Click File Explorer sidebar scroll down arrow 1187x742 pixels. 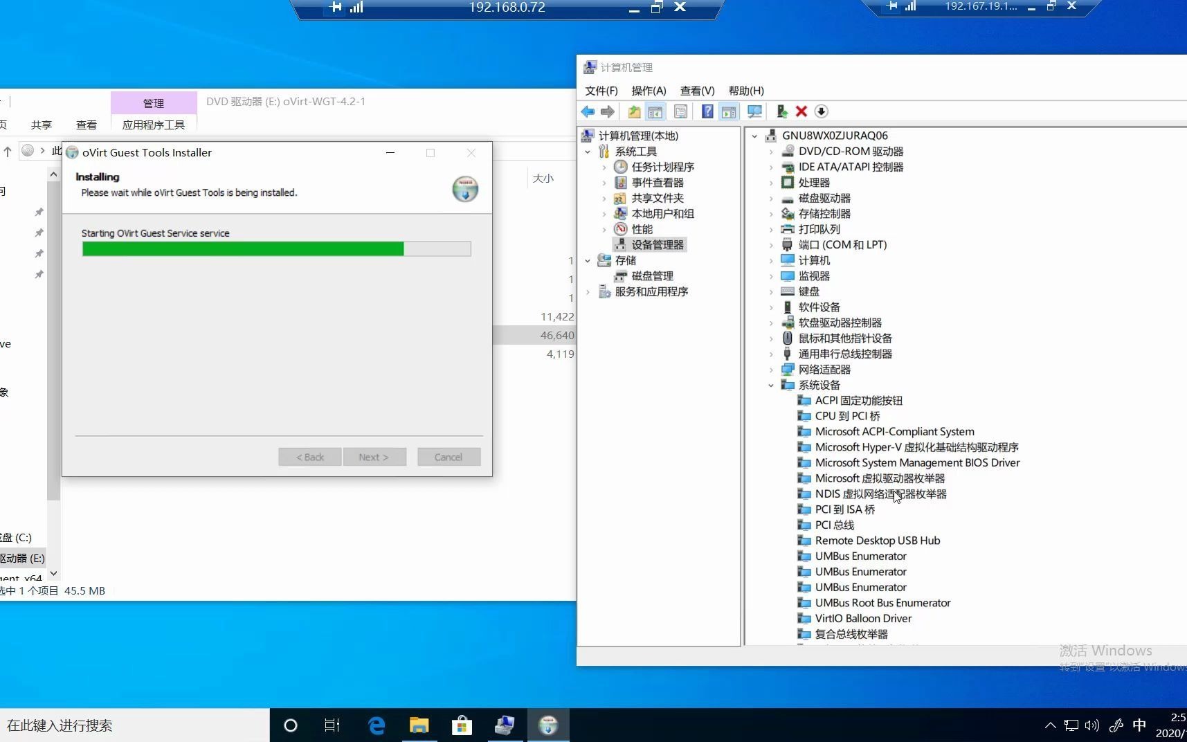[x=53, y=573]
